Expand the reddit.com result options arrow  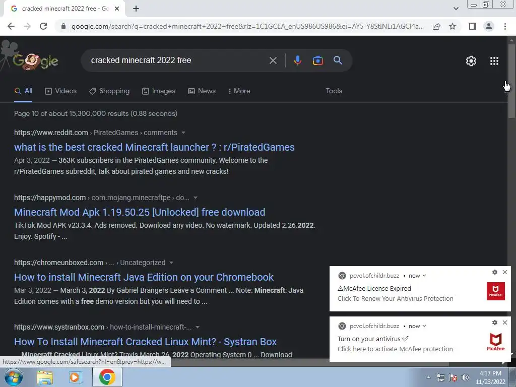point(183,133)
